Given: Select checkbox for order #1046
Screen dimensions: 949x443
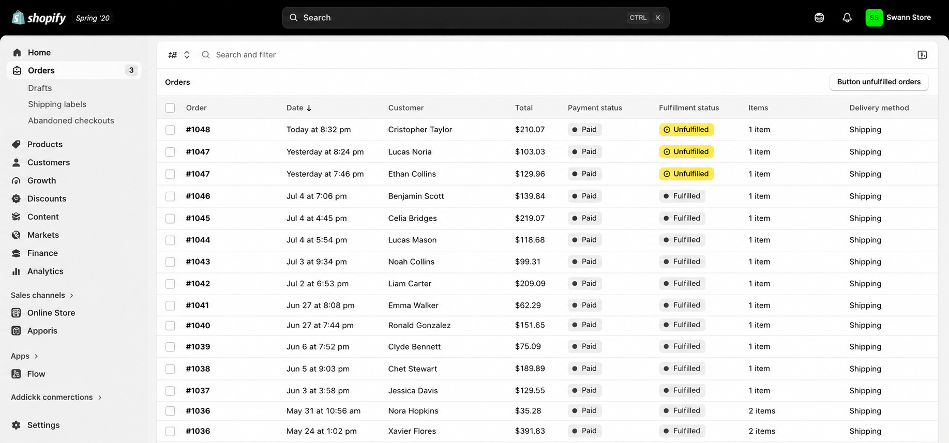Looking at the screenshot, I should coord(170,196).
